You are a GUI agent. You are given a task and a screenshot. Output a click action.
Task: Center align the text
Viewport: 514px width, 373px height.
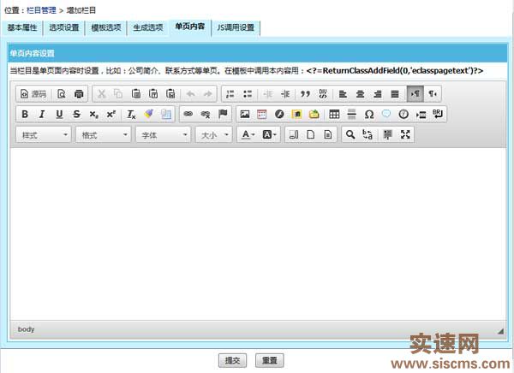tap(361, 94)
